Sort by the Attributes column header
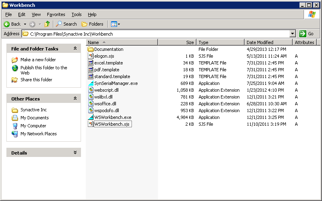Screen dimensions: 322x201 [305, 42]
